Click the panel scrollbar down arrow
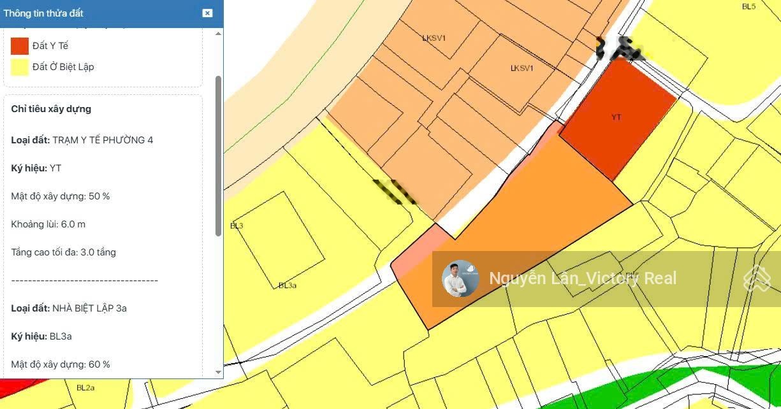This screenshot has width=781, height=409. 219,372
